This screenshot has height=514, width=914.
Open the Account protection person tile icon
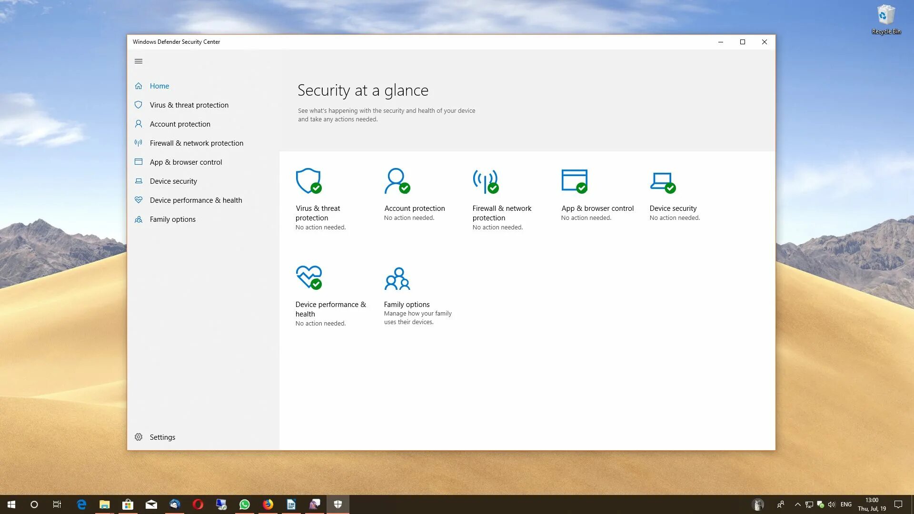397,181
